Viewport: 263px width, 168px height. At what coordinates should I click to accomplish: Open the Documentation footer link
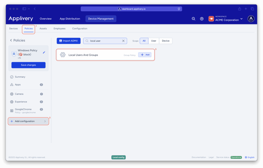(199, 157)
